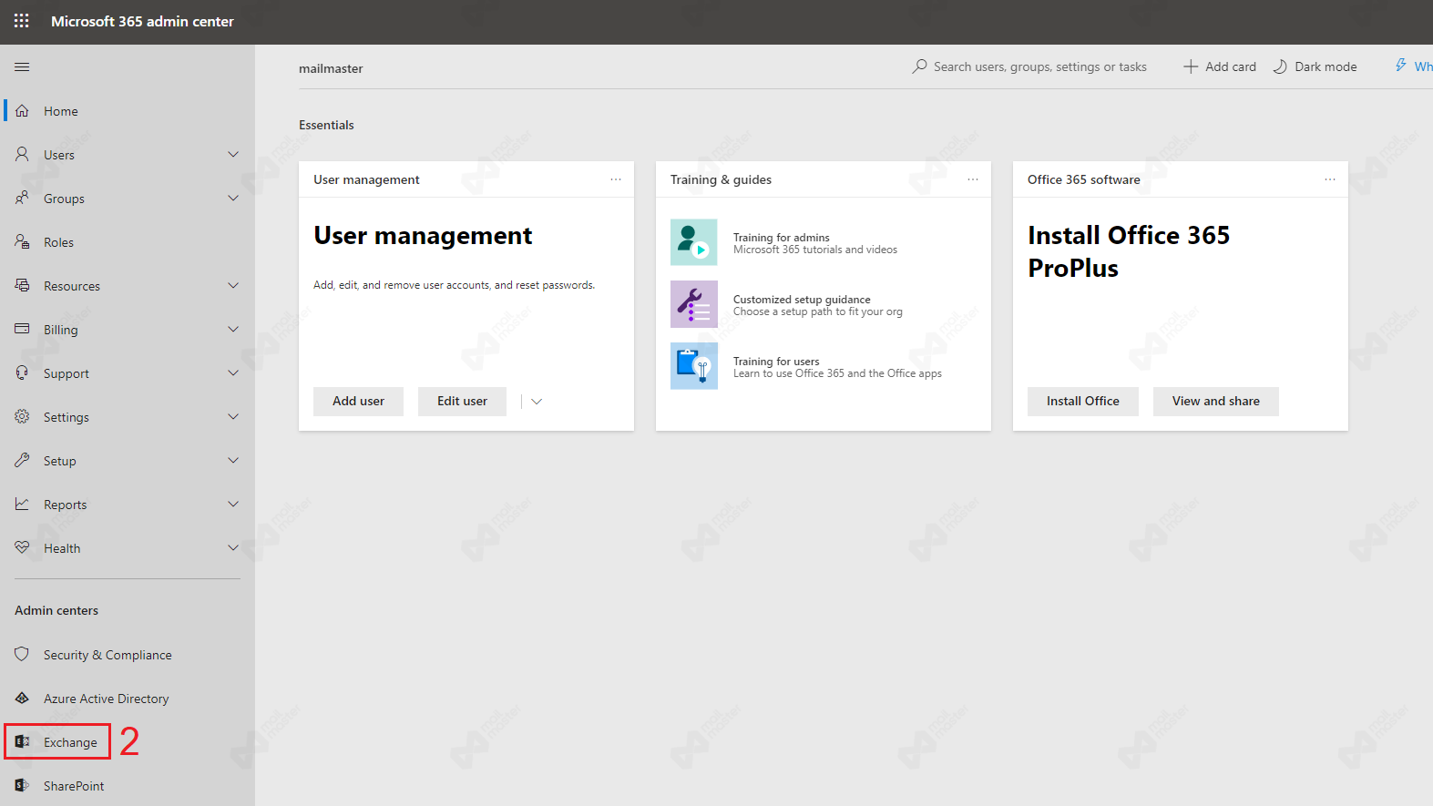Screen dimensions: 1433x806
Task: Open Office 365 software card ellipsis menu
Action: 1330,179
